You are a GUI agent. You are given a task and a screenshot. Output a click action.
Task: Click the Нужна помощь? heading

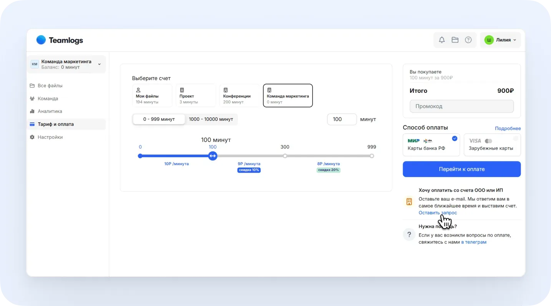[x=438, y=226]
